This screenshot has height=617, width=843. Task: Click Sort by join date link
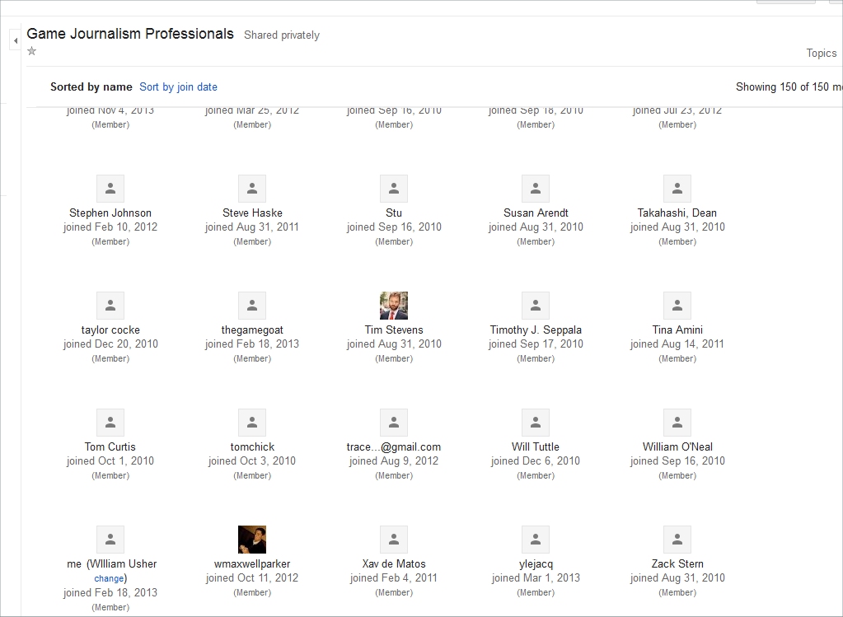click(178, 86)
